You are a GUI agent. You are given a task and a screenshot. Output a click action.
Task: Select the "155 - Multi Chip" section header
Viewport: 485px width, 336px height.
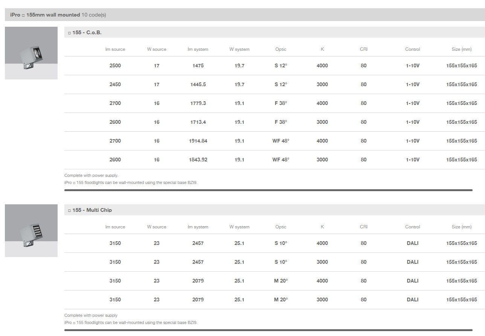click(x=275, y=210)
